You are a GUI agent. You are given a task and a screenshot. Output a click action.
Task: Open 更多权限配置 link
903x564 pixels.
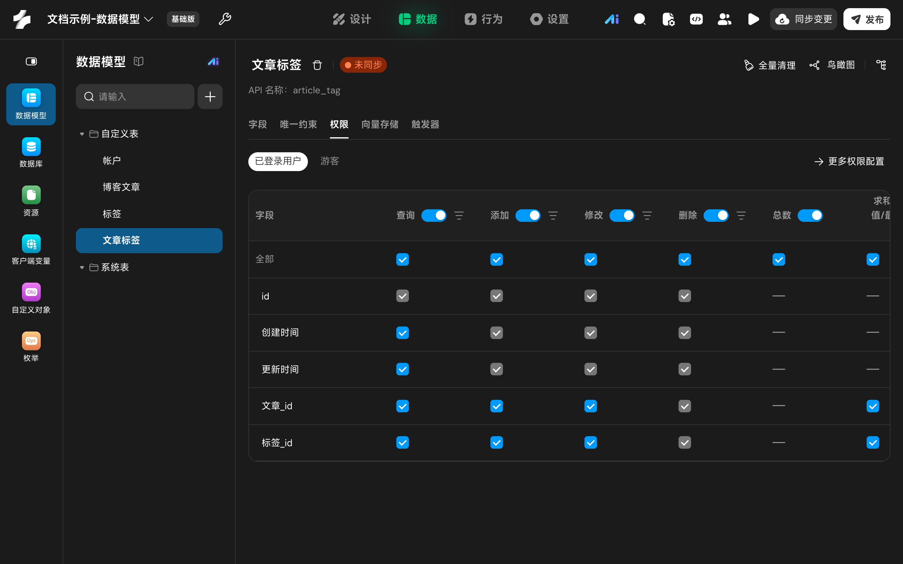[x=849, y=161]
